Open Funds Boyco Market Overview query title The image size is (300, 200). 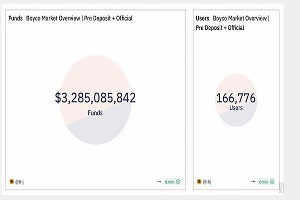click(x=71, y=19)
